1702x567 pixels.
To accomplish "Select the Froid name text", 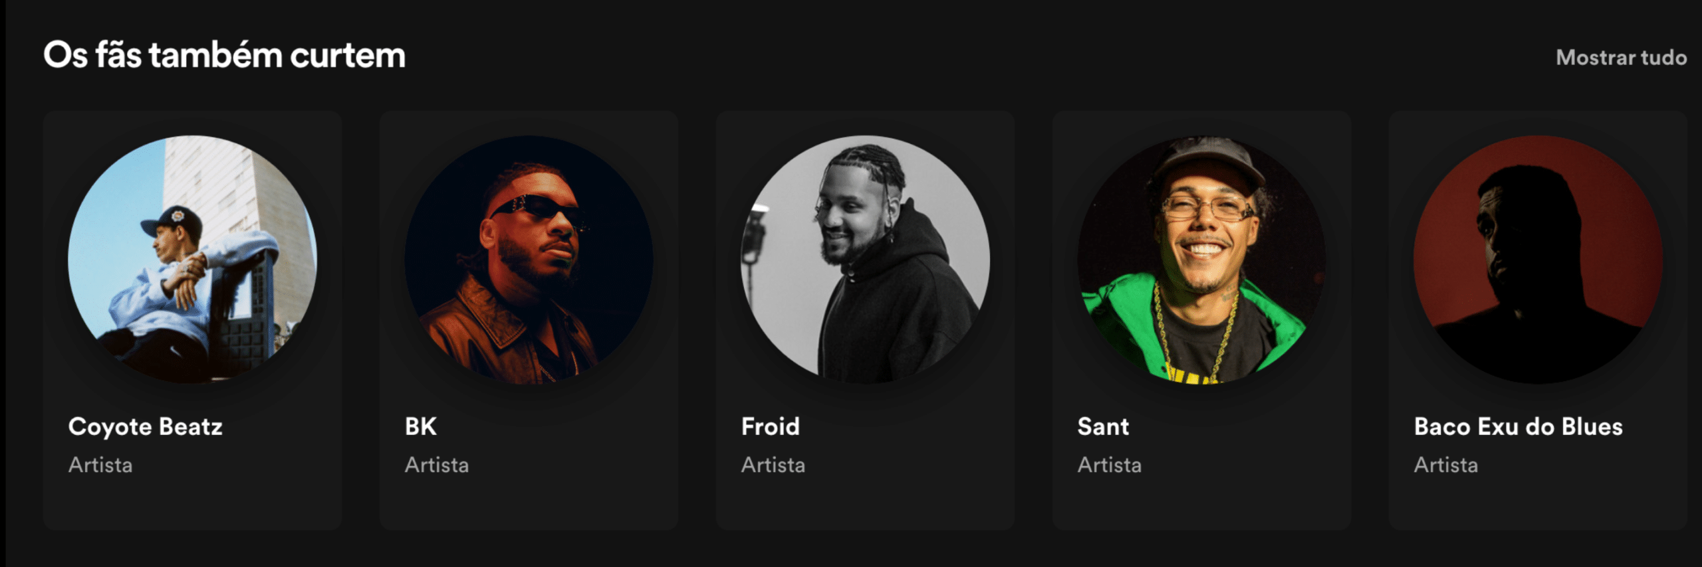I will (x=771, y=426).
